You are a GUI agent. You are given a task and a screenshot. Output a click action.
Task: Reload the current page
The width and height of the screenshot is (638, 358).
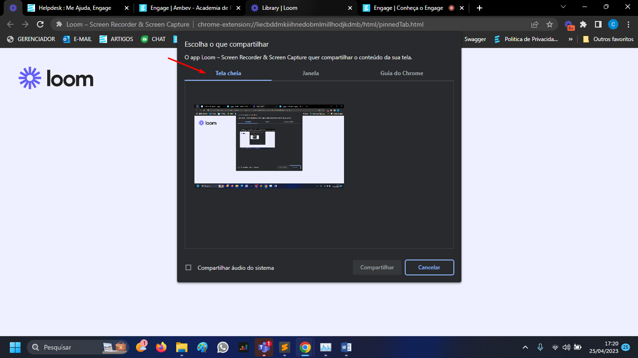pos(40,24)
